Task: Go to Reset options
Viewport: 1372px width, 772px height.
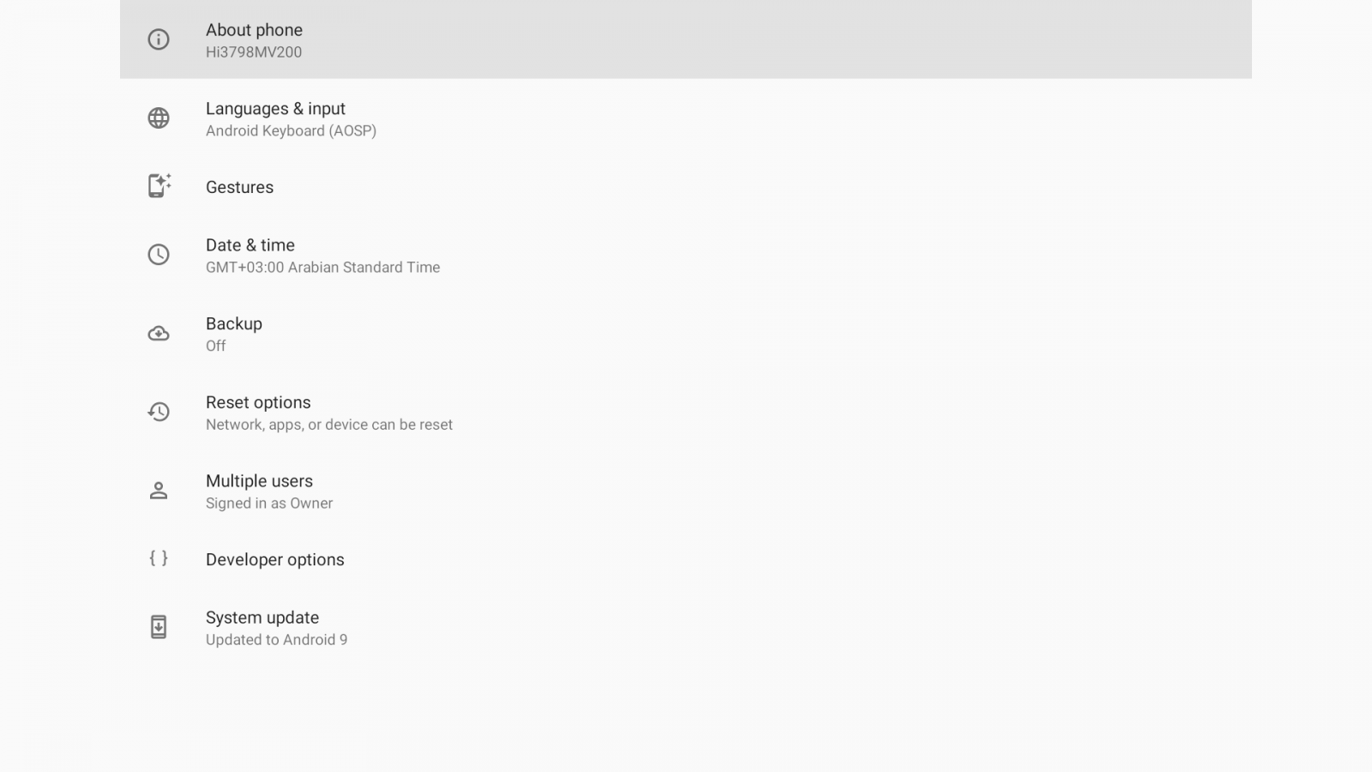Action: coord(258,402)
